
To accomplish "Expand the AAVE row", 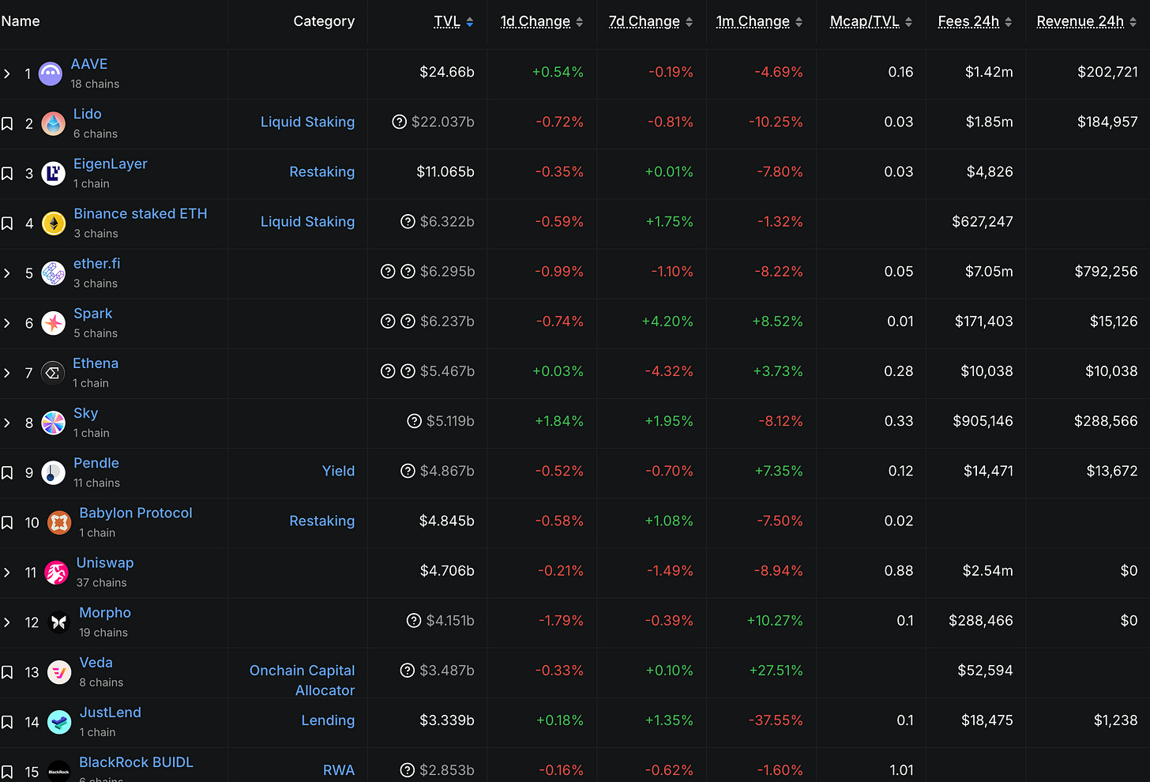I will [7, 74].
